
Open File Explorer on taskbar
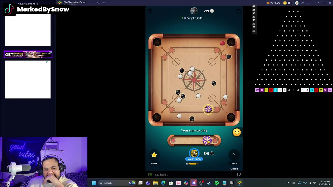tap(155, 183)
